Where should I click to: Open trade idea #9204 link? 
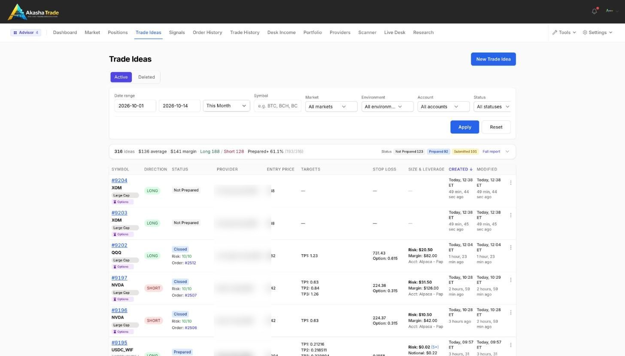tap(119, 180)
